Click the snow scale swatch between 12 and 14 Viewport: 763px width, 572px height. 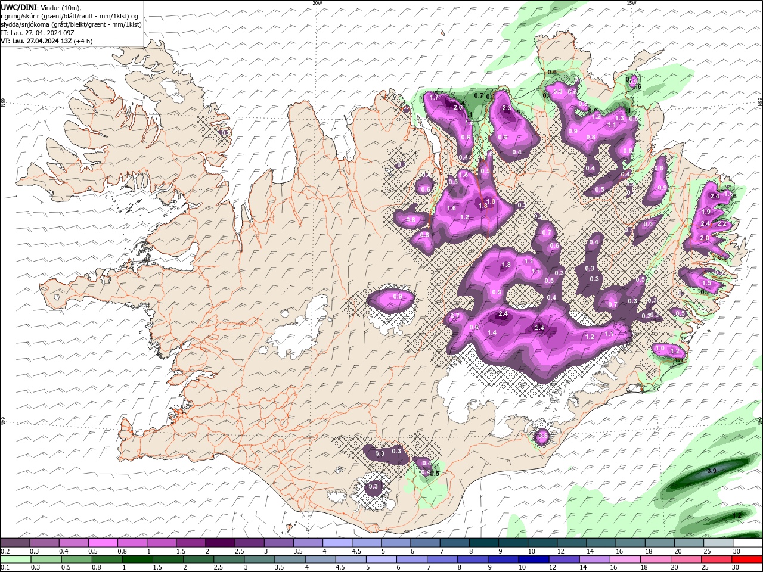[x=570, y=543]
